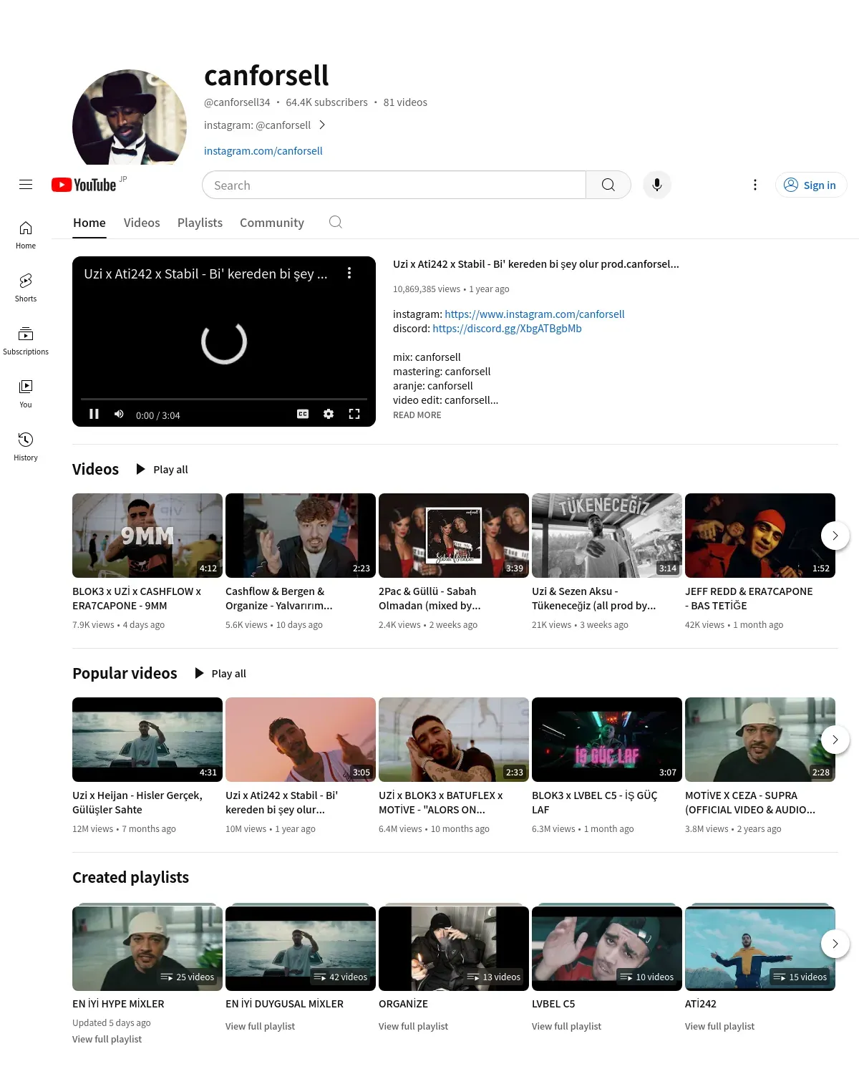Open Subscriptions in the sidebar
This screenshot has height=1074, width=859.
[x=26, y=341]
